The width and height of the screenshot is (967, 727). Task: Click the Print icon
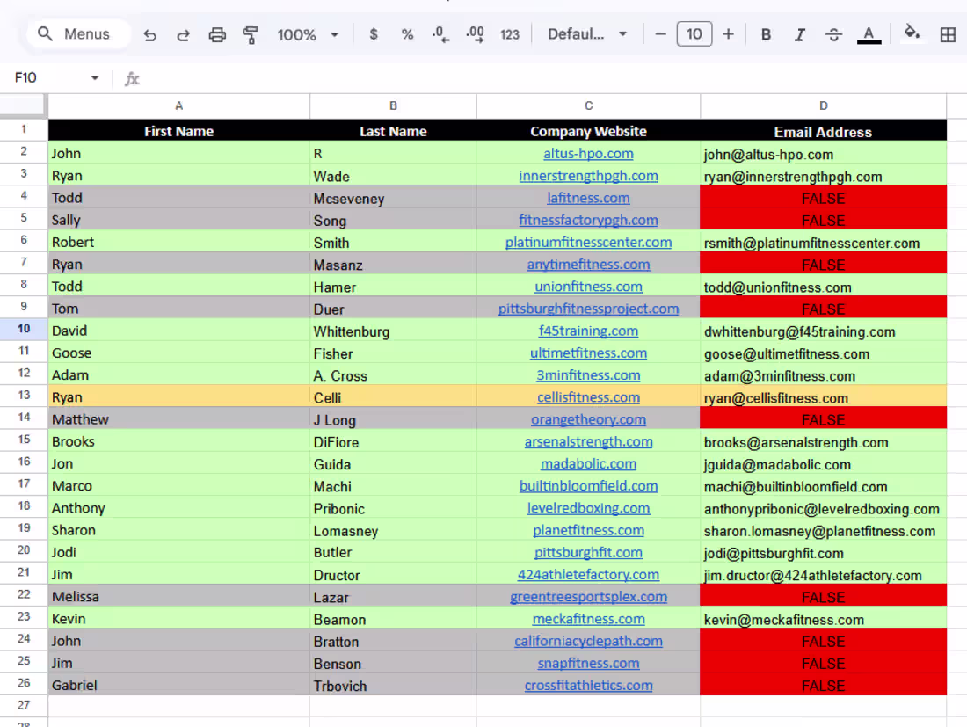click(217, 34)
